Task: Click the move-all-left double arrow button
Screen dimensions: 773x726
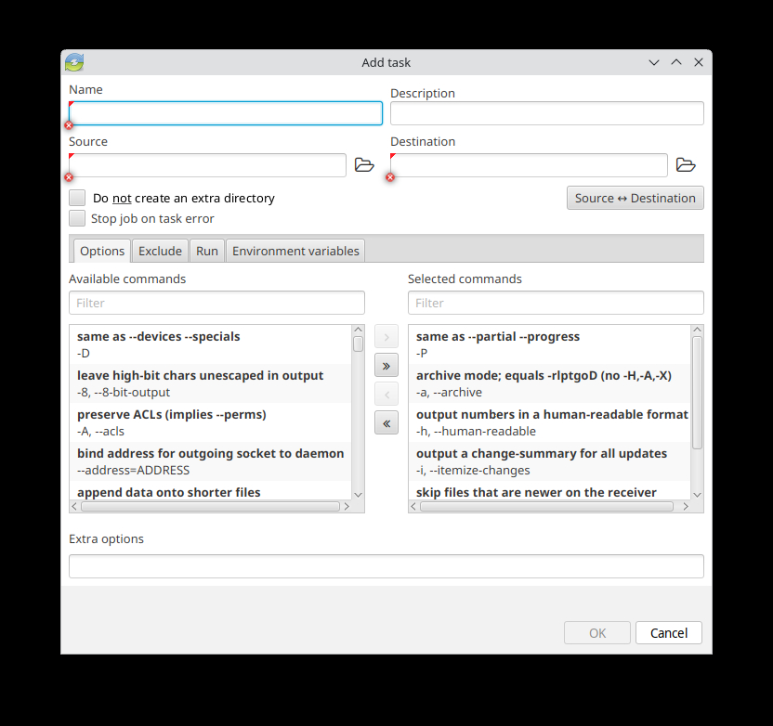Action: [386, 423]
